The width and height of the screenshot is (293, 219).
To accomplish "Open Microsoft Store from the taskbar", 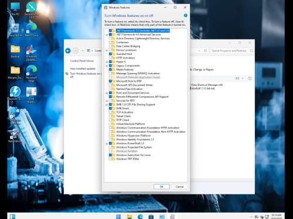I will pyautogui.click(x=151, y=217).
